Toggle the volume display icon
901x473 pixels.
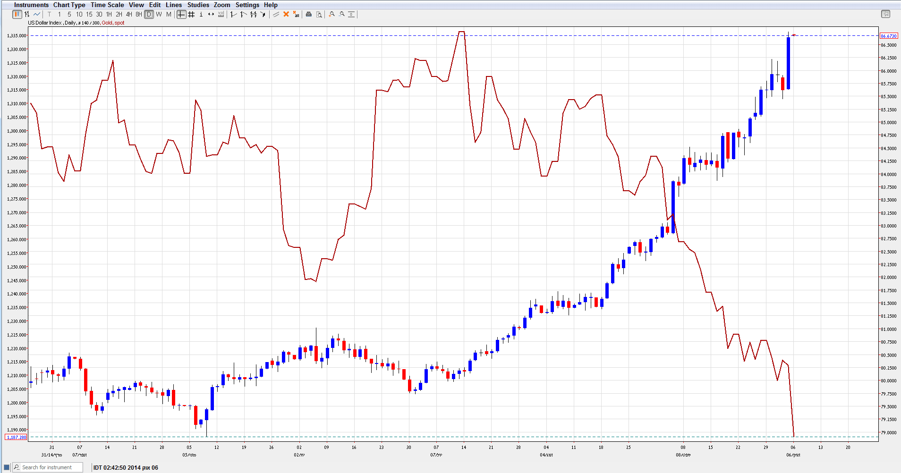221,14
